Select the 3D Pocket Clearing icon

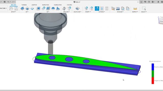[43, 8]
